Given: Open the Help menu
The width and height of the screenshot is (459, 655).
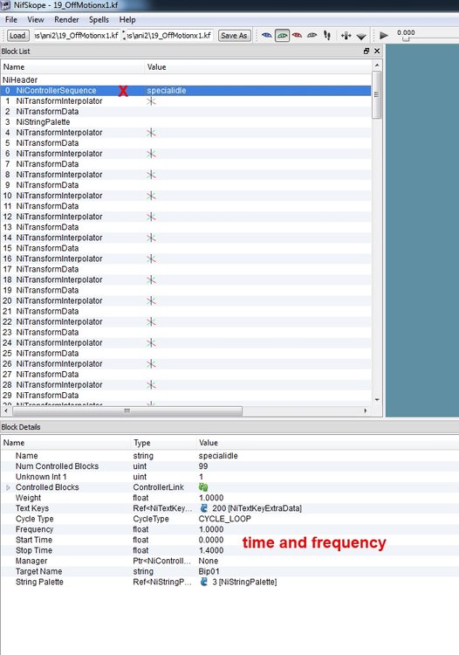Looking at the screenshot, I should [x=127, y=19].
